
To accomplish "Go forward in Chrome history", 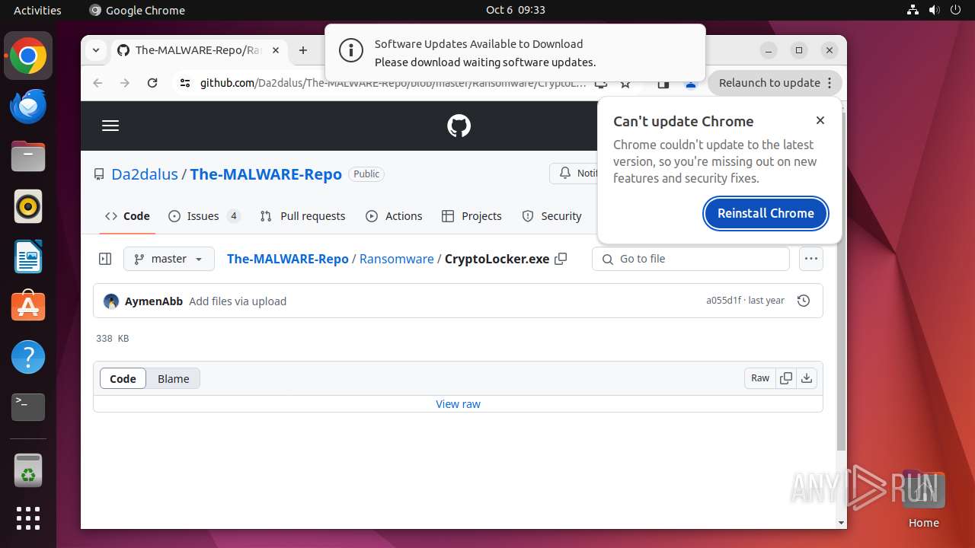I will [x=125, y=83].
